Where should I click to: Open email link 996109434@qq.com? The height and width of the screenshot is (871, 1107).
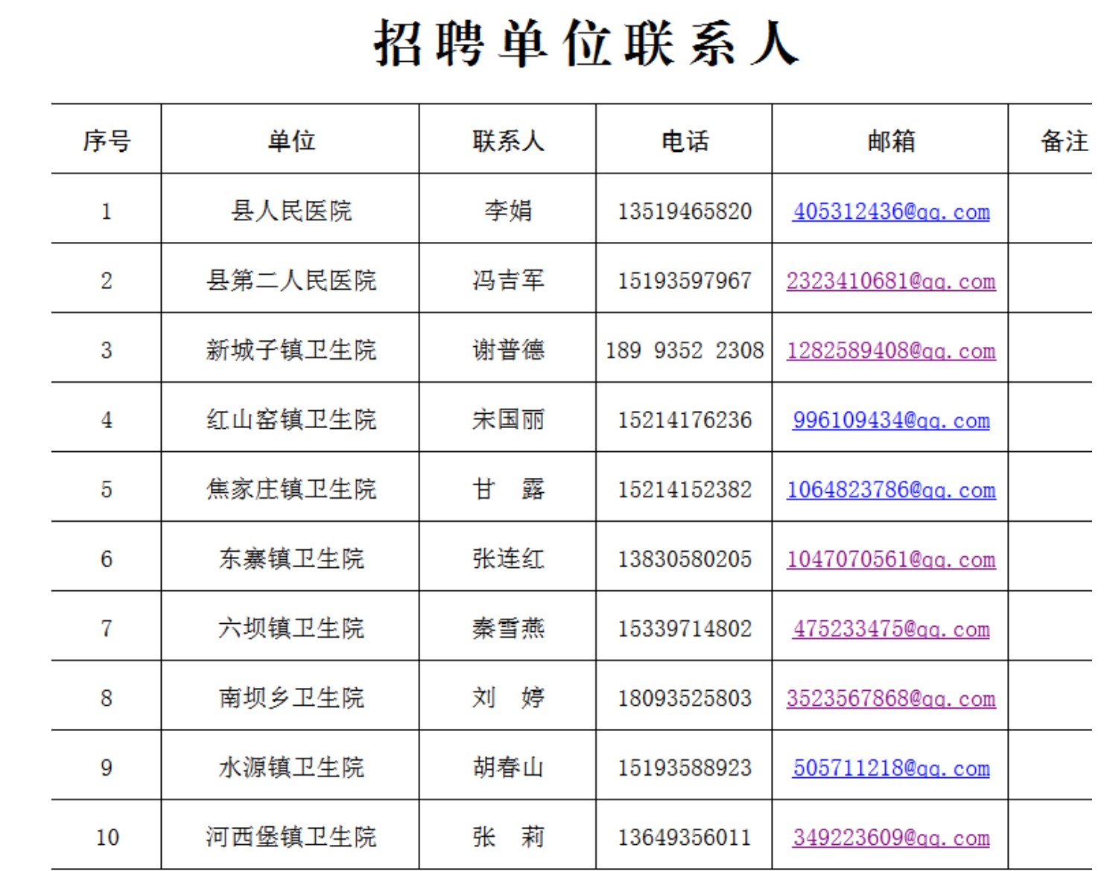[891, 420]
